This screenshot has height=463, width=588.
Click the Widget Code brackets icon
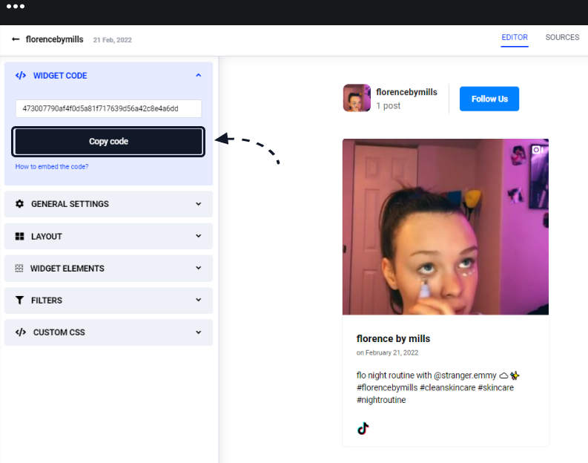[21, 76]
